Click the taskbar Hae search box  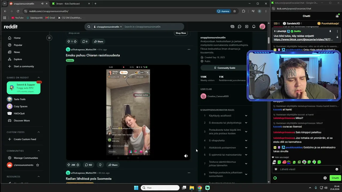[160, 188]
